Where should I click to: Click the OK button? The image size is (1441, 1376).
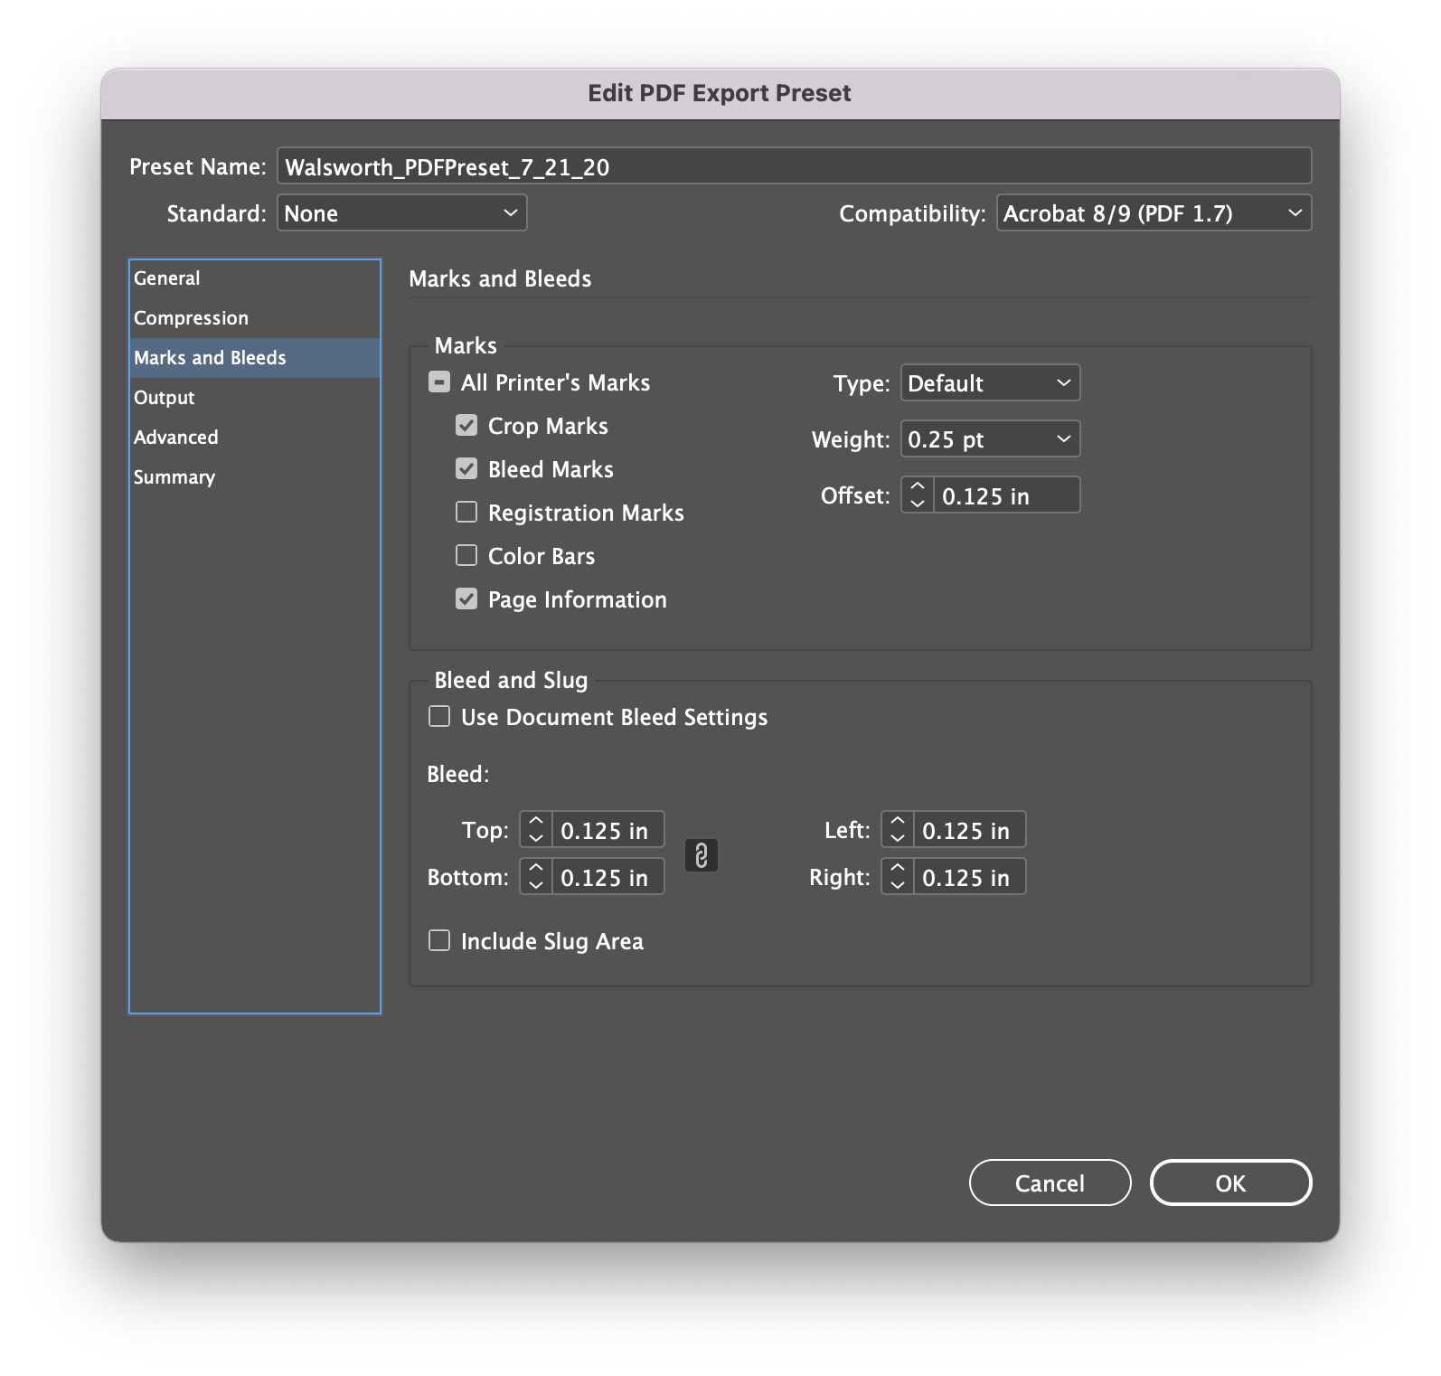click(x=1230, y=1183)
